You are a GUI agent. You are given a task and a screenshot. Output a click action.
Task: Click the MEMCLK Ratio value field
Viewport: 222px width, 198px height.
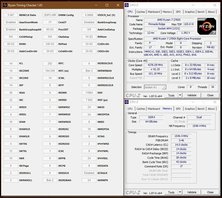(x=11, y=15)
